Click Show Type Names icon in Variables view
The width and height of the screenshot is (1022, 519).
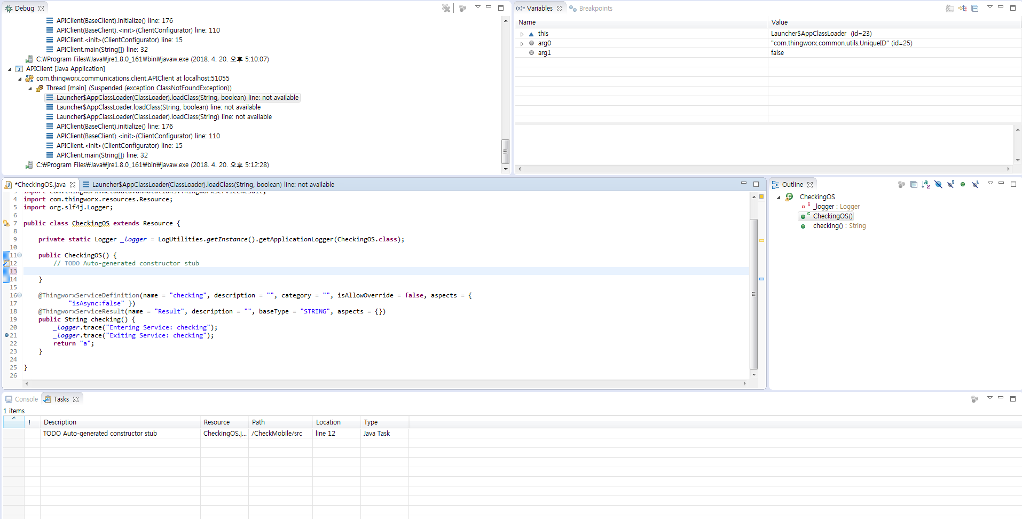tap(950, 8)
